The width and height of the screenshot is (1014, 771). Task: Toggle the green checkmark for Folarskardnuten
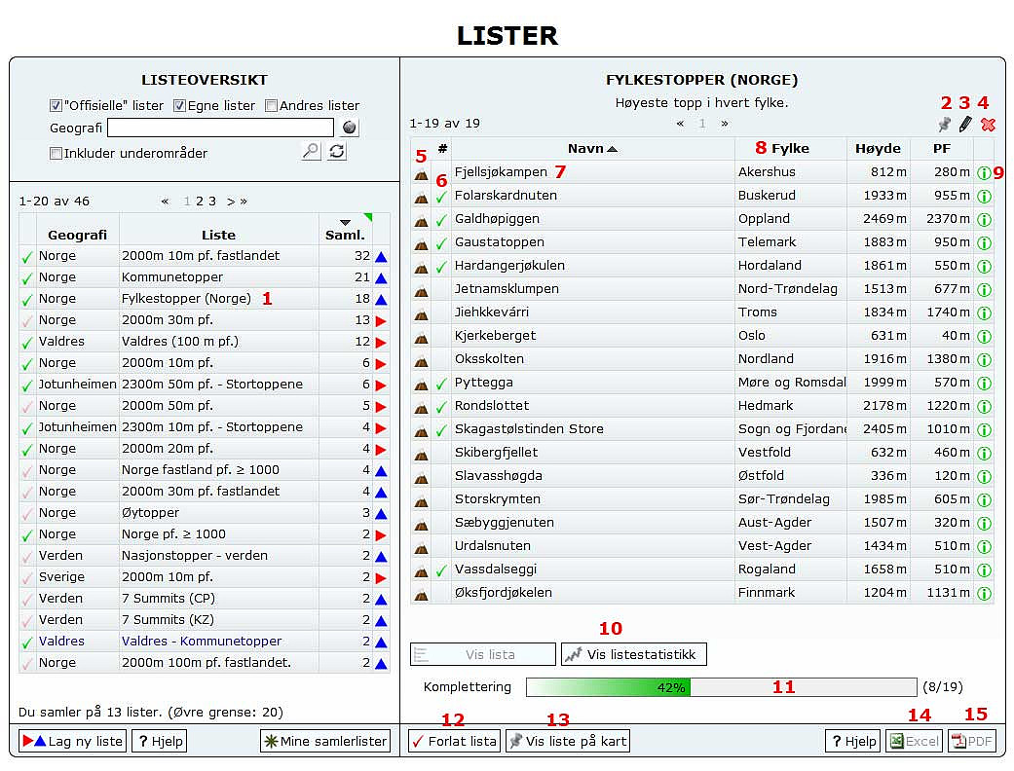[x=441, y=197]
